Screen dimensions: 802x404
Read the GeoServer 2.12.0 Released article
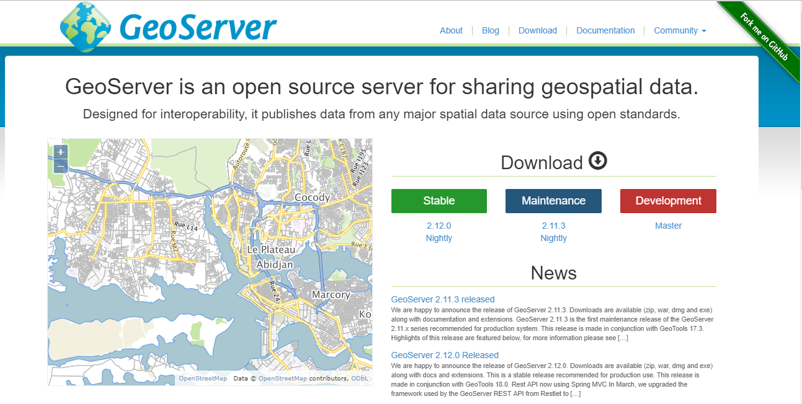pos(445,355)
